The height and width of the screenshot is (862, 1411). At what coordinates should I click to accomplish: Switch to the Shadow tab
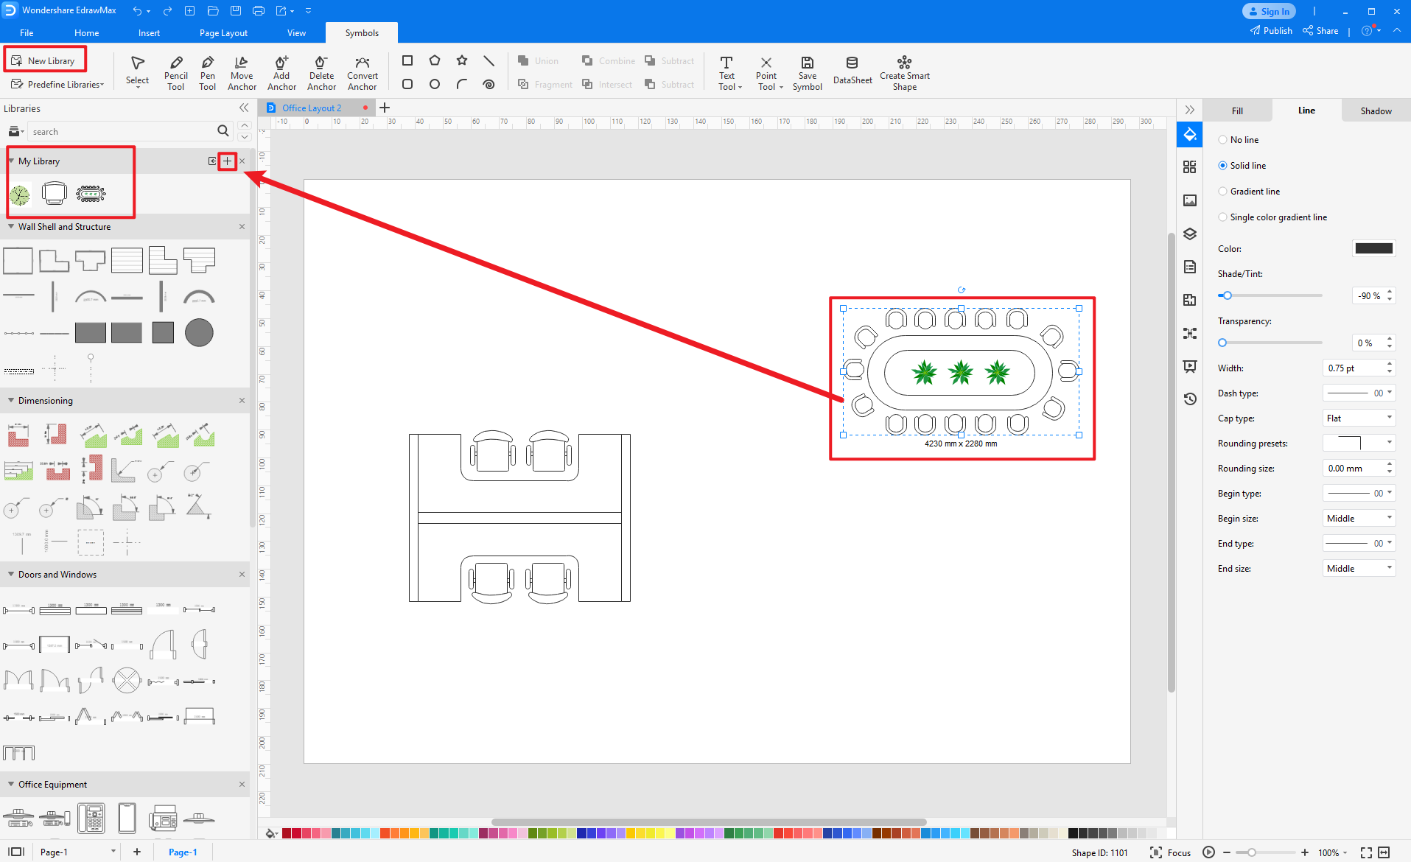(x=1375, y=110)
